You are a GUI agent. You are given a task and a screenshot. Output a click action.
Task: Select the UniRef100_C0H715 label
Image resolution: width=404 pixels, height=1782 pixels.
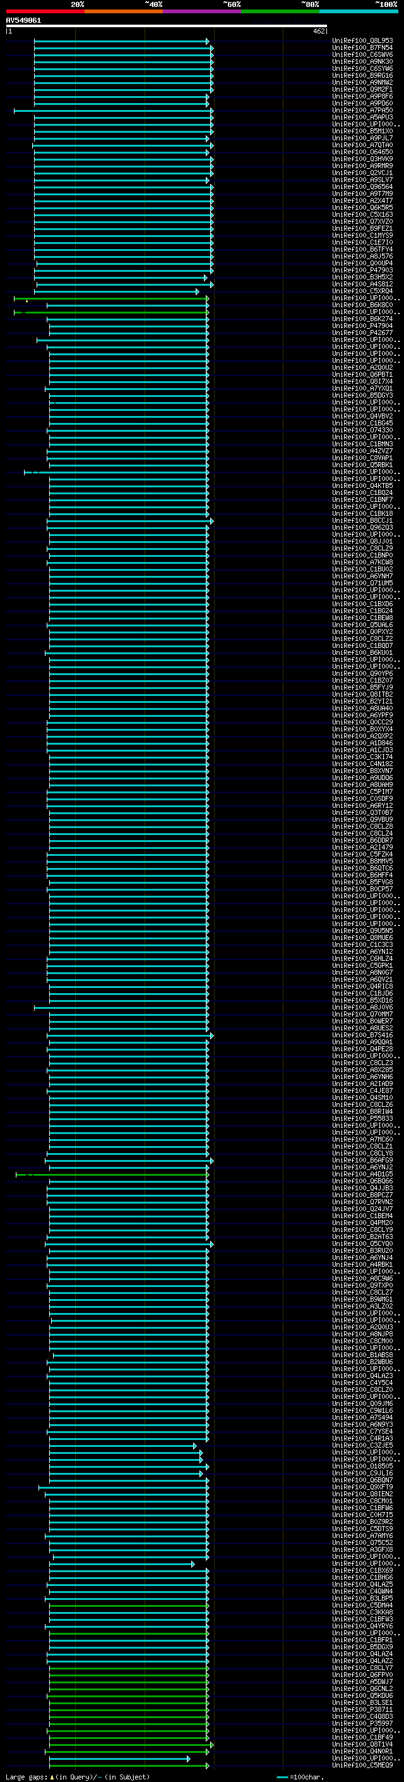(x=362, y=1514)
